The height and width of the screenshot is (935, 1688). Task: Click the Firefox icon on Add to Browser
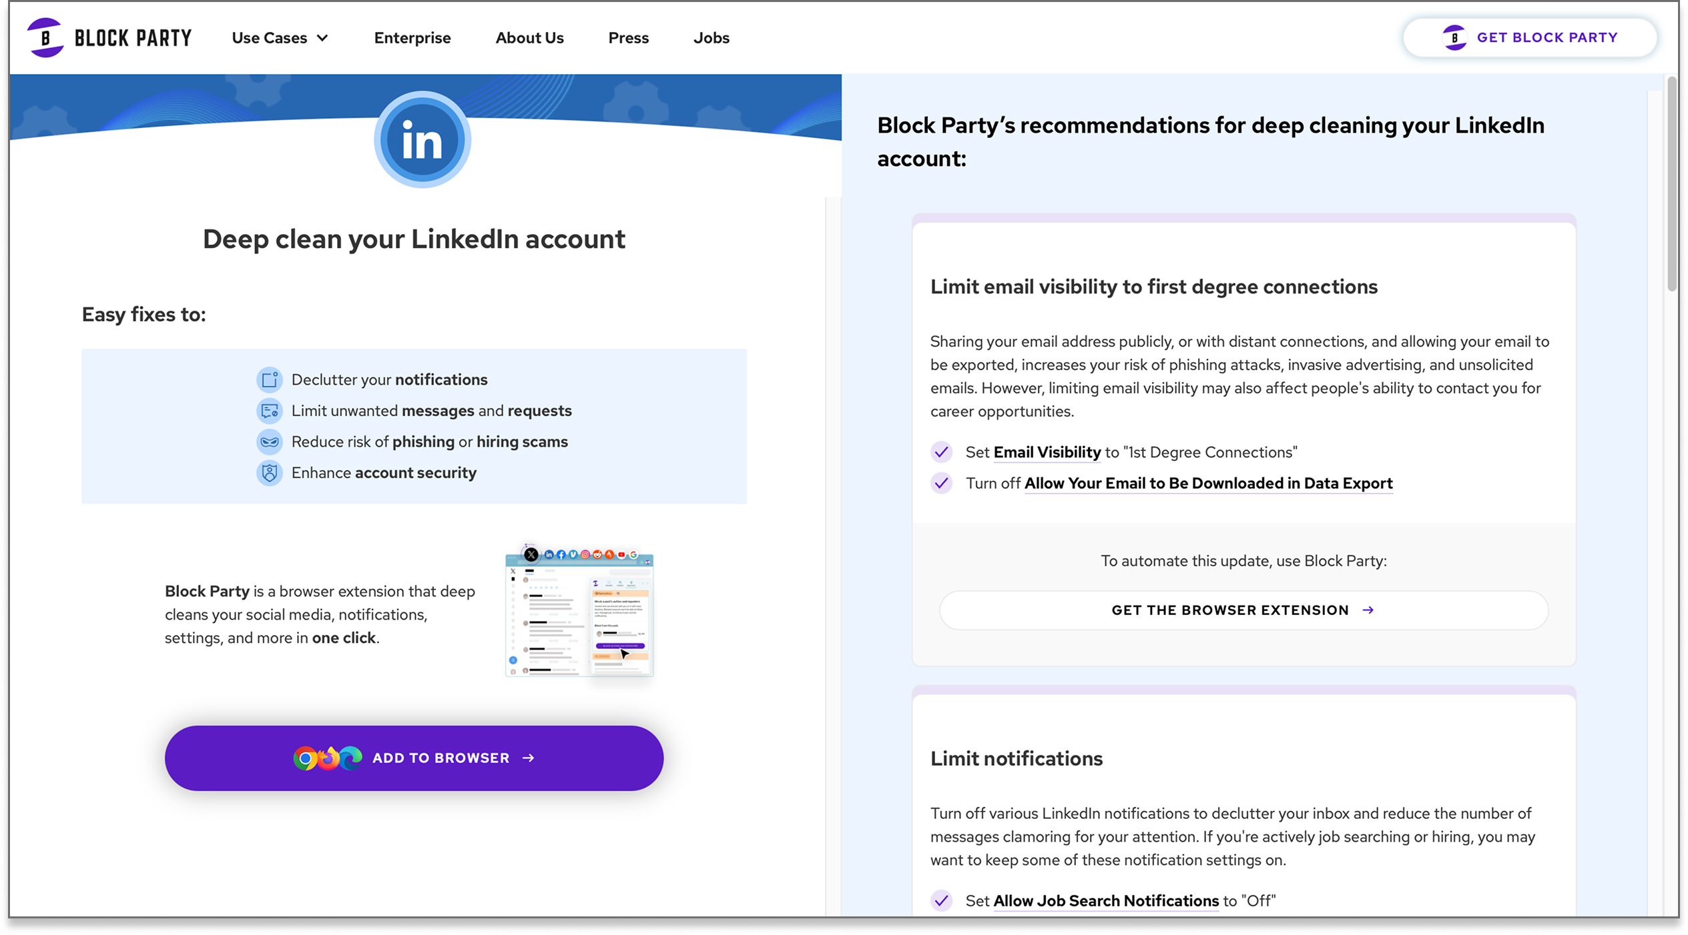[328, 758]
